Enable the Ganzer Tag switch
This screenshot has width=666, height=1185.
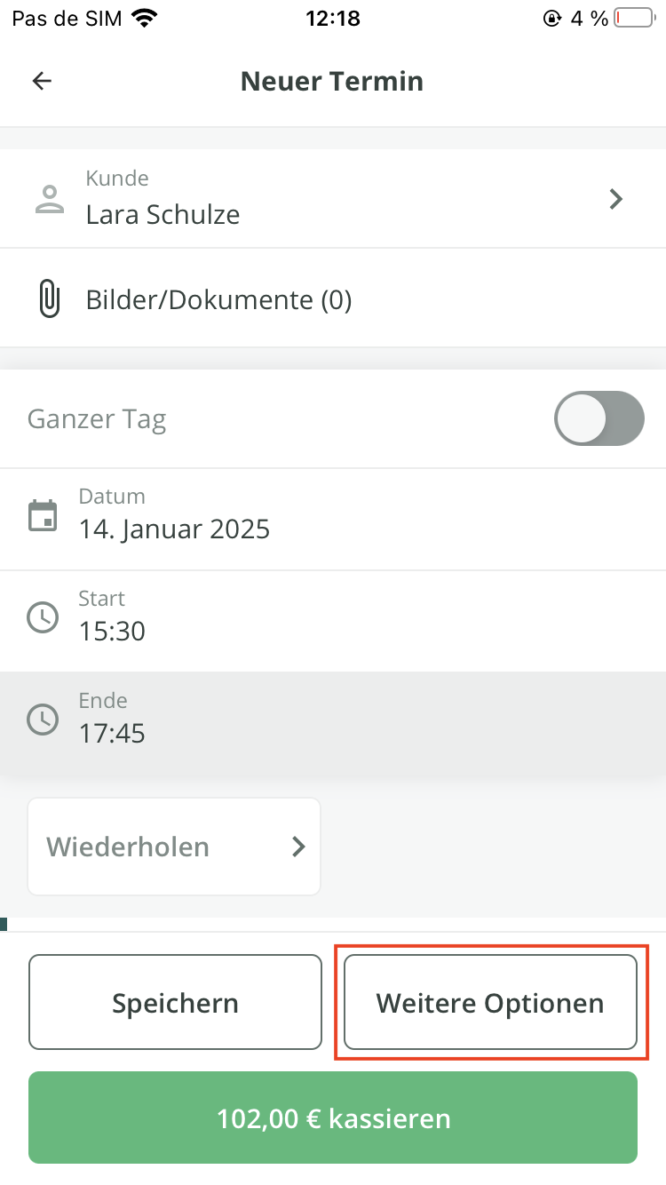point(599,418)
